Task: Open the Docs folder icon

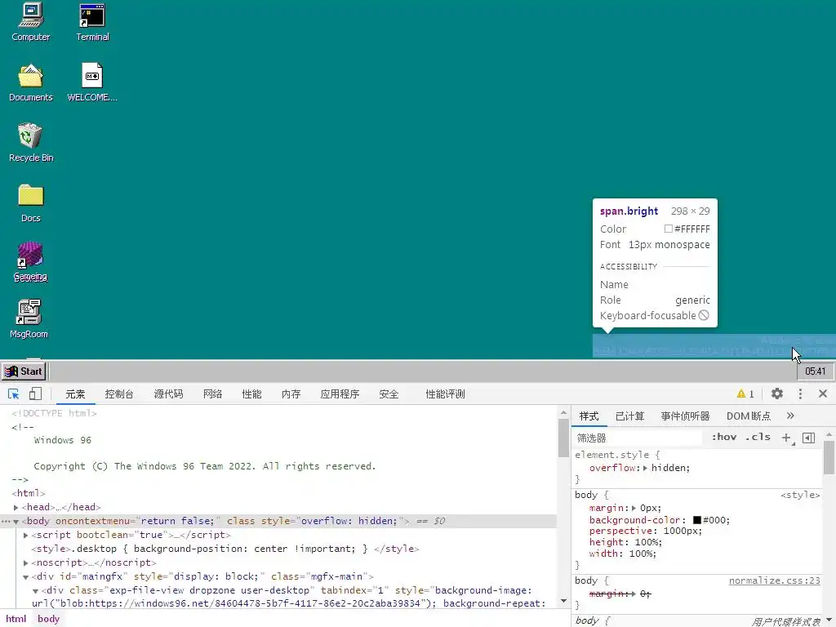Action: point(30,203)
